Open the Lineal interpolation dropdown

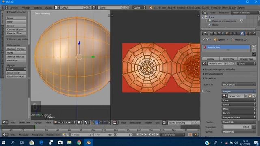click(x=238, y=105)
